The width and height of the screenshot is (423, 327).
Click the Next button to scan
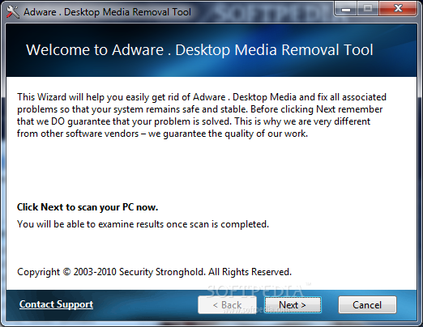click(293, 305)
